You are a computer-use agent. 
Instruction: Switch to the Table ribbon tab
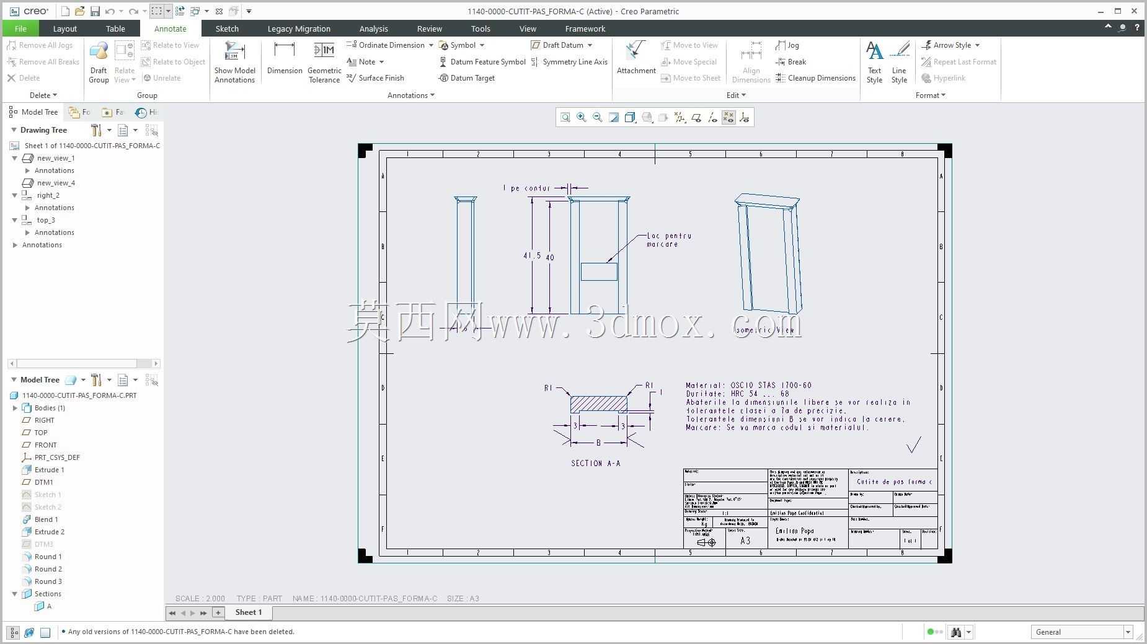coord(115,29)
